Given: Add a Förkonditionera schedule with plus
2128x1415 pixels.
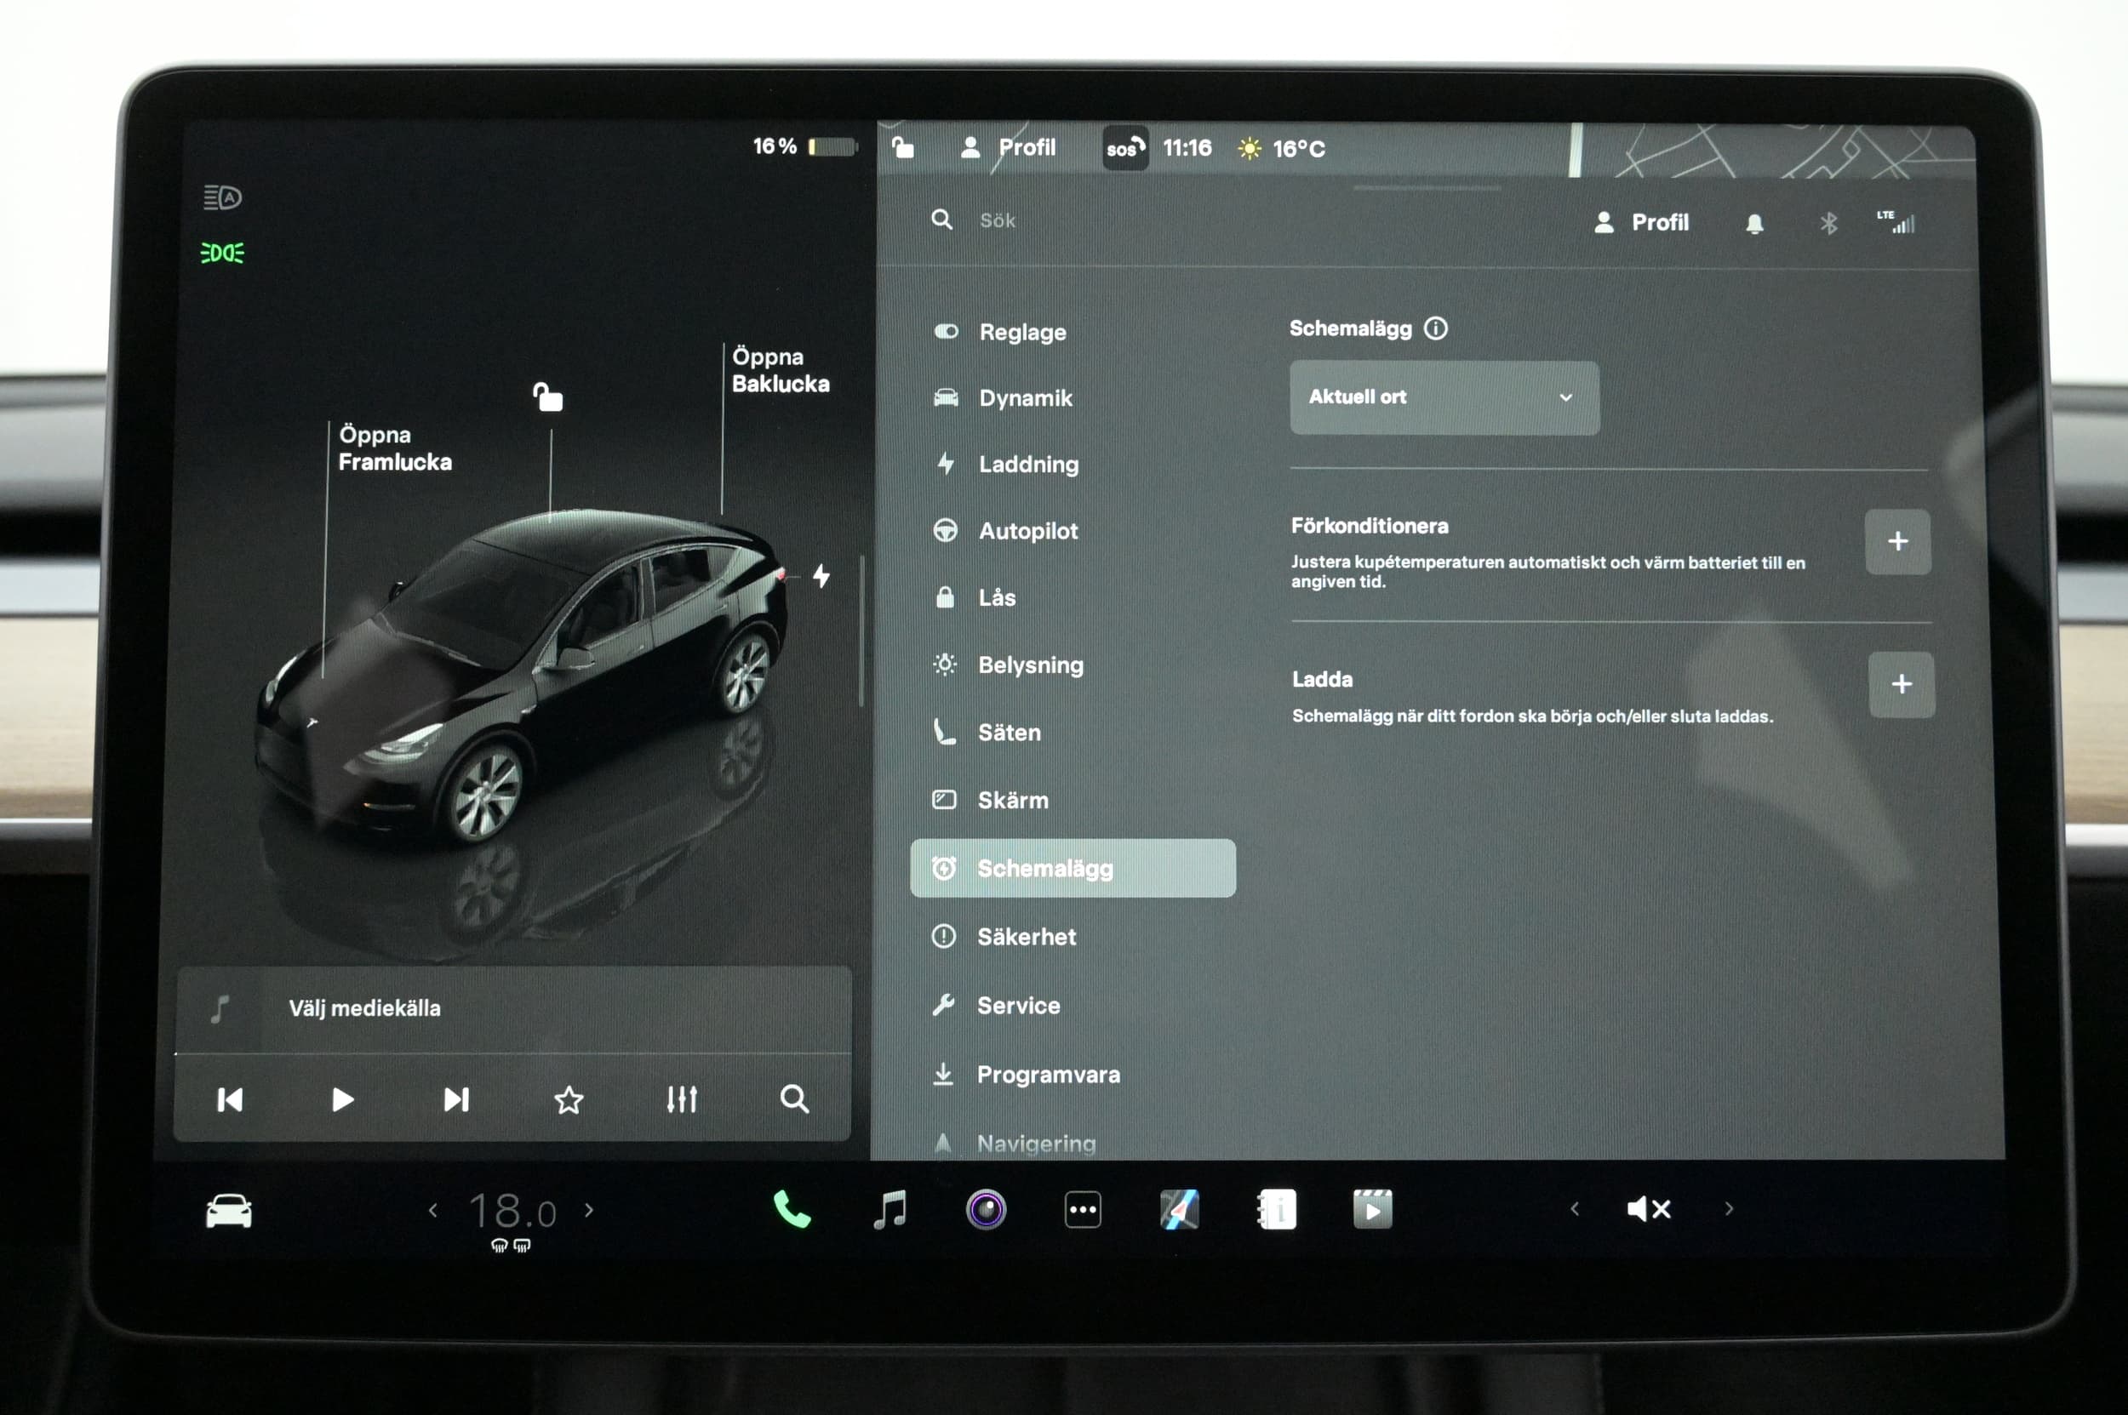Looking at the screenshot, I should click(1898, 541).
